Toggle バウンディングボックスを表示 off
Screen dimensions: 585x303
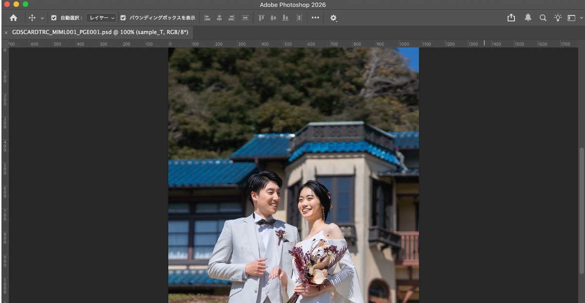[122, 17]
